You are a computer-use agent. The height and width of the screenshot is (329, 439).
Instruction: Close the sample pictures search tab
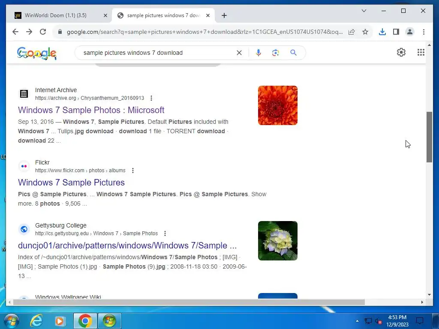(208, 15)
